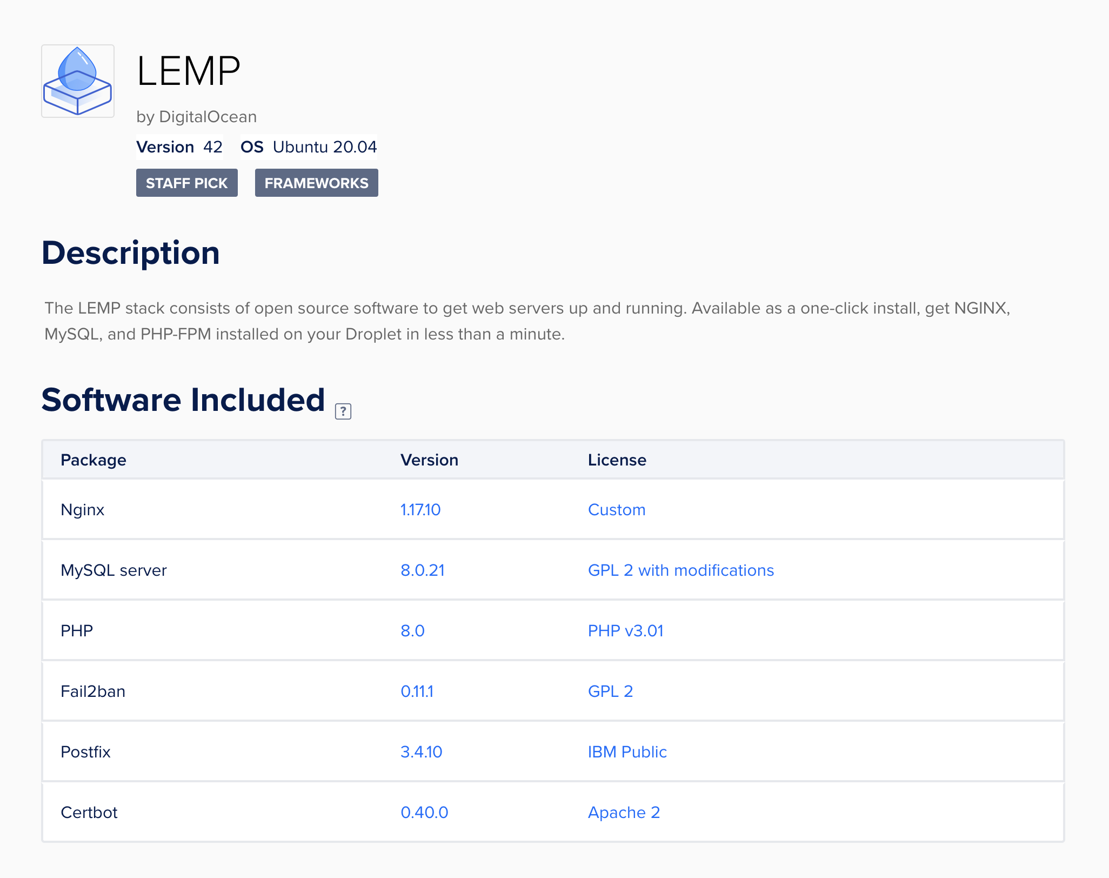The image size is (1109, 878).
Task: Open the Custom license for Nginx
Action: pos(616,509)
